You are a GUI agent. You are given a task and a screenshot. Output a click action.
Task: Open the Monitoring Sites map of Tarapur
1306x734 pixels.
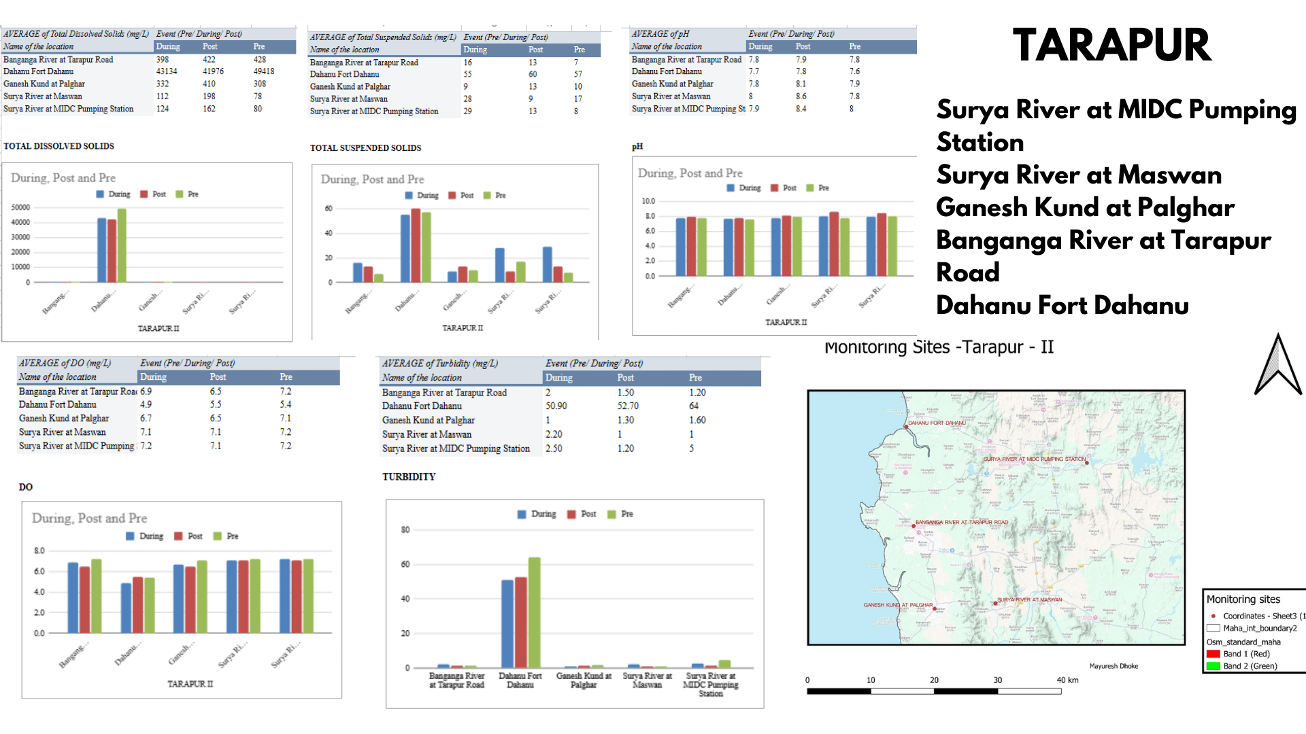click(997, 518)
